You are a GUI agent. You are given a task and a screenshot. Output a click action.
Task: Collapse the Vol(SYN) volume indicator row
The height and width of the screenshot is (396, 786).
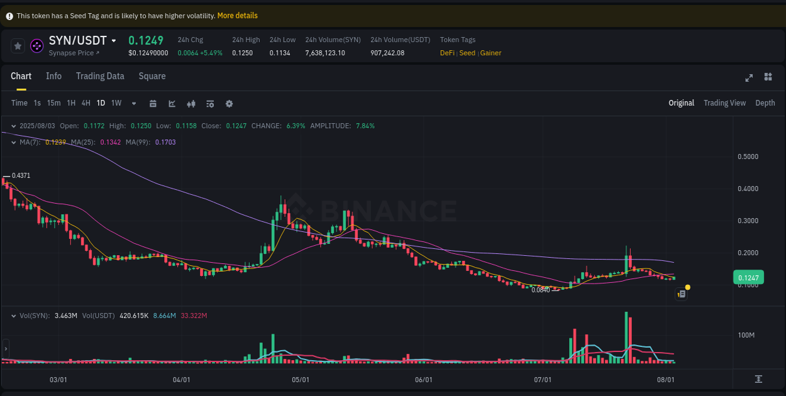click(14, 316)
